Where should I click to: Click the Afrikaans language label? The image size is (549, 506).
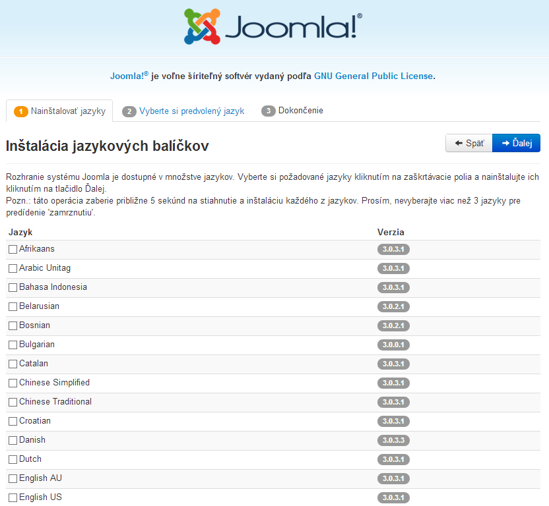(37, 248)
